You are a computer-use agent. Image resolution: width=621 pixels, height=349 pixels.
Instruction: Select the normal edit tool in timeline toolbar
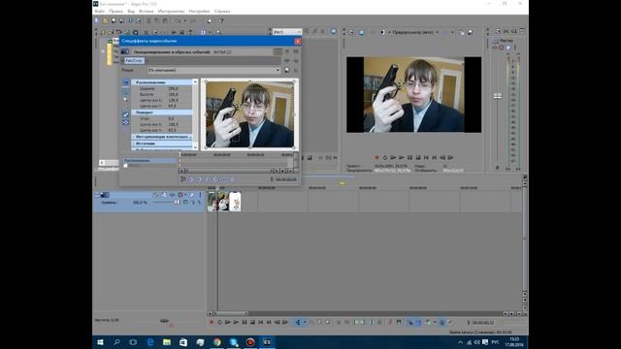click(298, 323)
